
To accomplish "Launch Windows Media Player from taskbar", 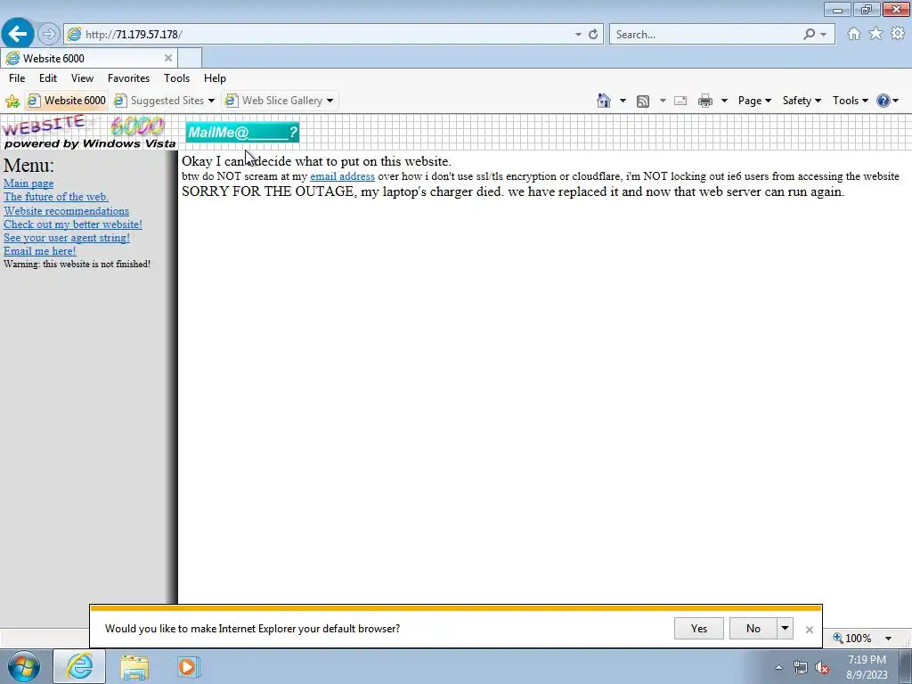I will click(188, 667).
